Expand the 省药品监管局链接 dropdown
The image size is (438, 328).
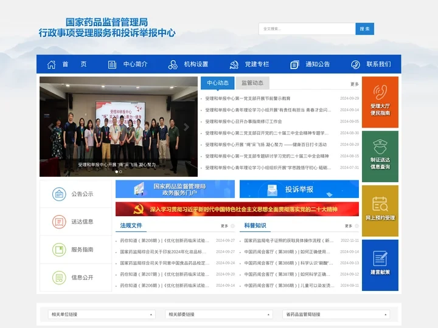(336, 315)
